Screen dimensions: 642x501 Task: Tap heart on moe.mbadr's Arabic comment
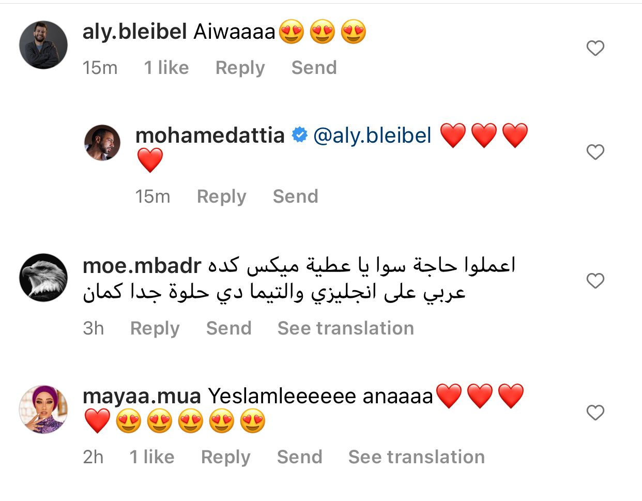click(x=595, y=281)
